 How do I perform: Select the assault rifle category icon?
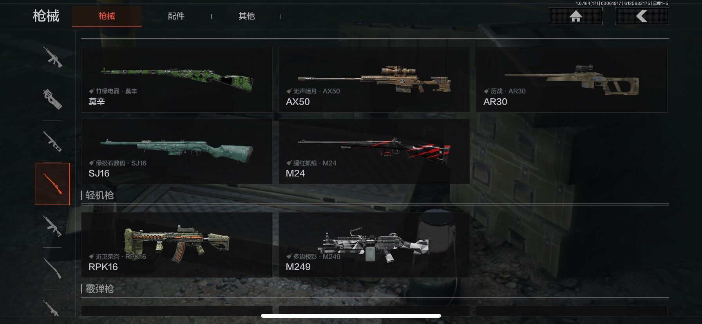pos(52,57)
